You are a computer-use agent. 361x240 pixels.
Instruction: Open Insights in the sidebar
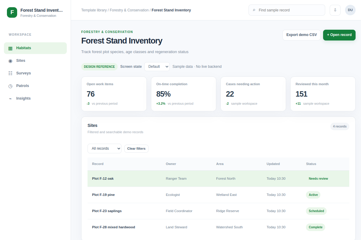tap(35, 98)
